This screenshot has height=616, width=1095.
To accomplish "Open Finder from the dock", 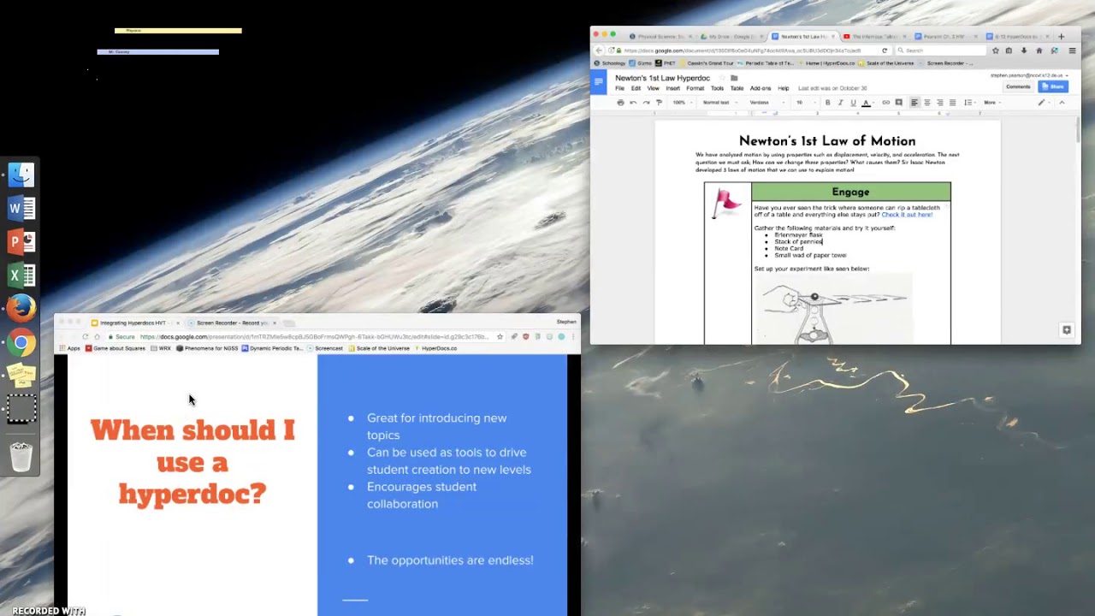I will [x=21, y=175].
